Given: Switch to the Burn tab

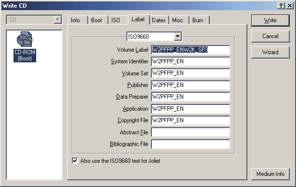Looking at the screenshot, I should 200,20.
